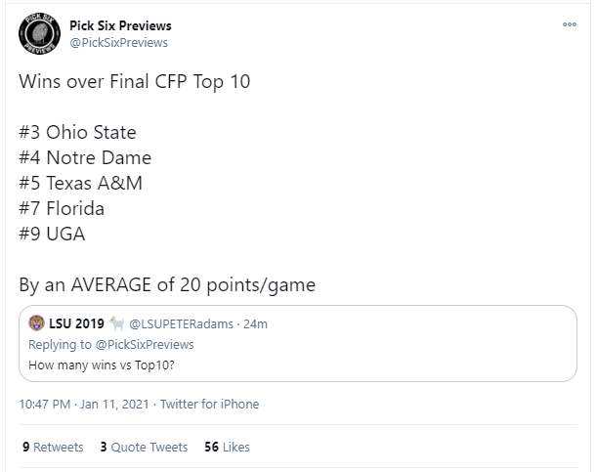The image size is (596, 472).
Task: Open the tweet's three-dot more options menu
Action: [x=570, y=25]
